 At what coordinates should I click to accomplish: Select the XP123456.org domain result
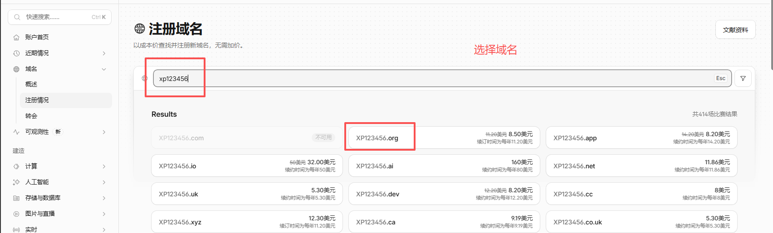[x=444, y=138]
